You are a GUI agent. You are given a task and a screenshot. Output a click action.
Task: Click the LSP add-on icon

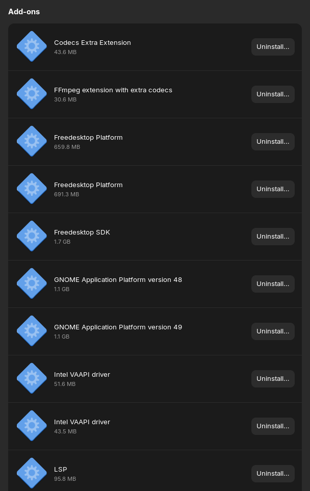pyautogui.click(x=32, y=473)
